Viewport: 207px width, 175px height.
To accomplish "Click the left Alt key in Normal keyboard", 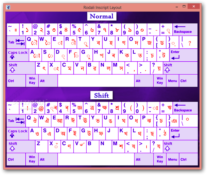I will coord(48,81).
